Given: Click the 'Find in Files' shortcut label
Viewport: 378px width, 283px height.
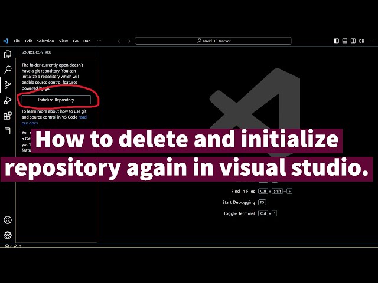Looking at the screenshot, I should click(243, 191).
